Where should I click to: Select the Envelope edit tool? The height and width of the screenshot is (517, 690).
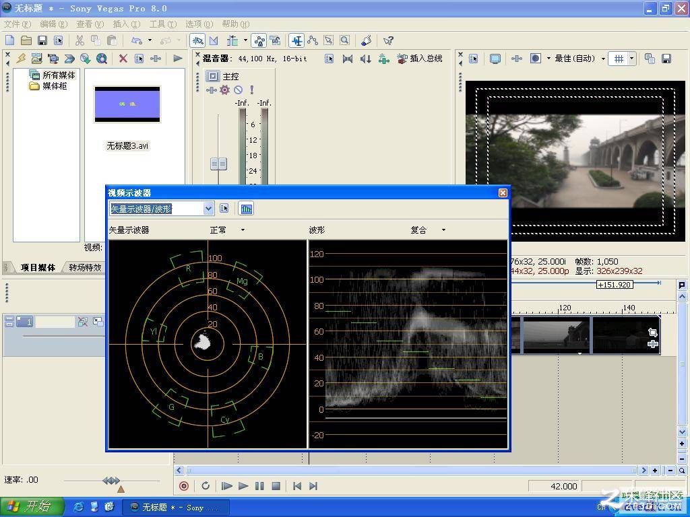point(313,41)
